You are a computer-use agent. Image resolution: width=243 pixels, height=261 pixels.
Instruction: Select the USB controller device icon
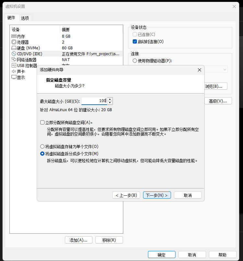(14, 65)
